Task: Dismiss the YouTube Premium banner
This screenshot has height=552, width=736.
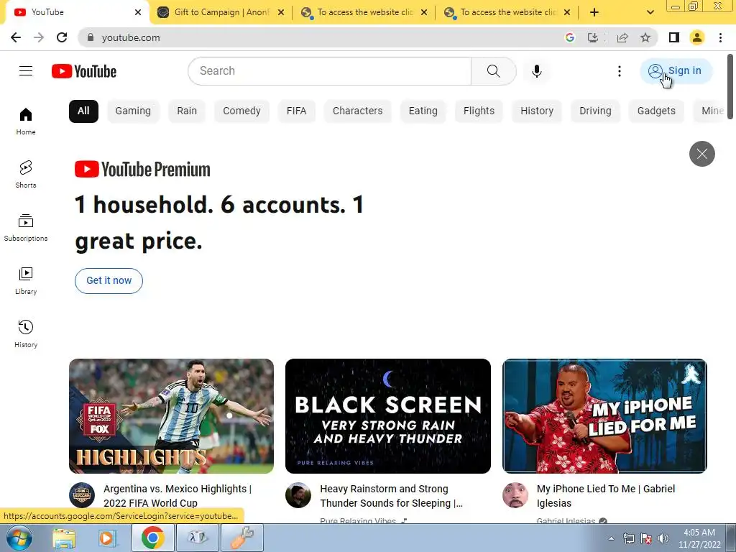Action: [x=701, y=154]
